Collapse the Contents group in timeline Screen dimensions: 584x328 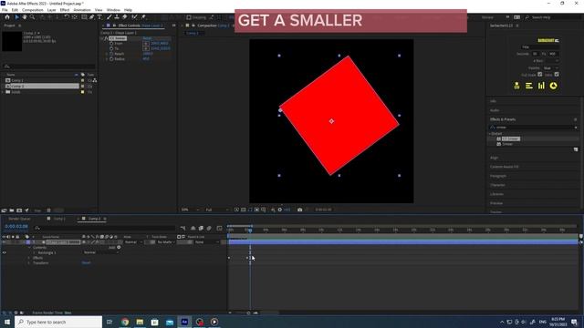pos(29,247)
